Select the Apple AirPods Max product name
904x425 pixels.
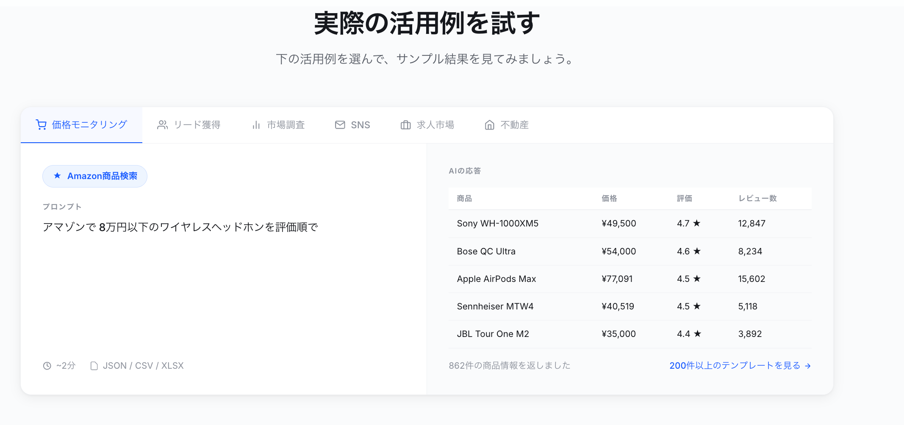click(x=496, y=279)
